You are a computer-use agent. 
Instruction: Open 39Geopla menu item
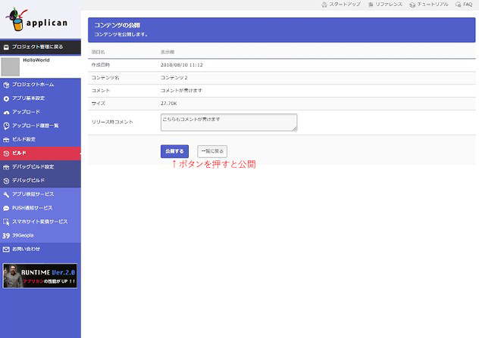click(x=40, y=236)
